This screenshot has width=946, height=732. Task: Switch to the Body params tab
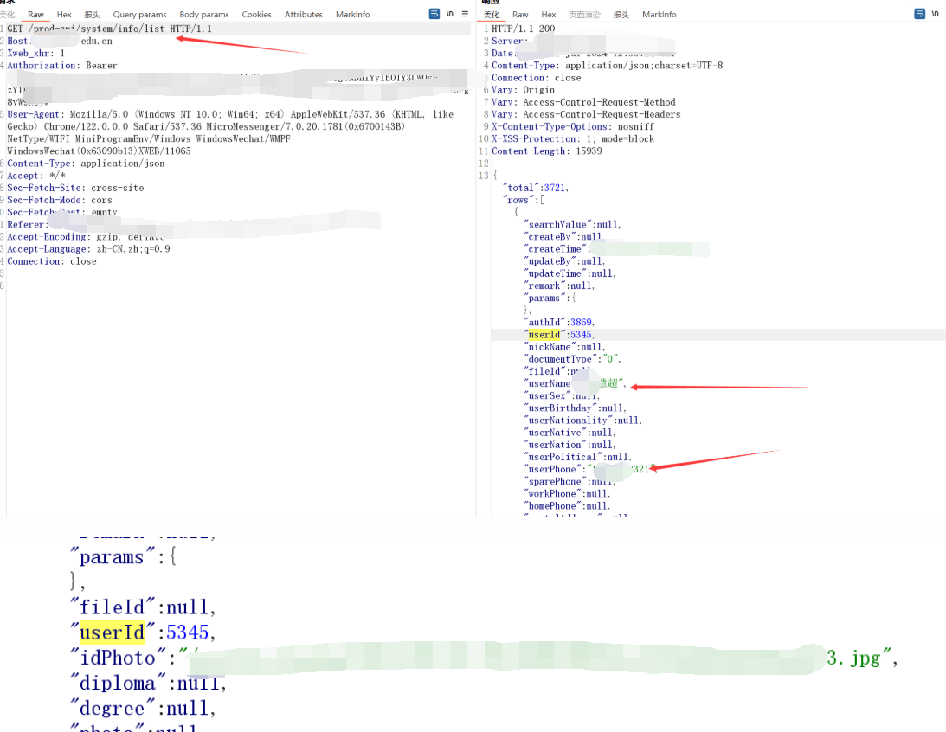[x=204, y=15]
